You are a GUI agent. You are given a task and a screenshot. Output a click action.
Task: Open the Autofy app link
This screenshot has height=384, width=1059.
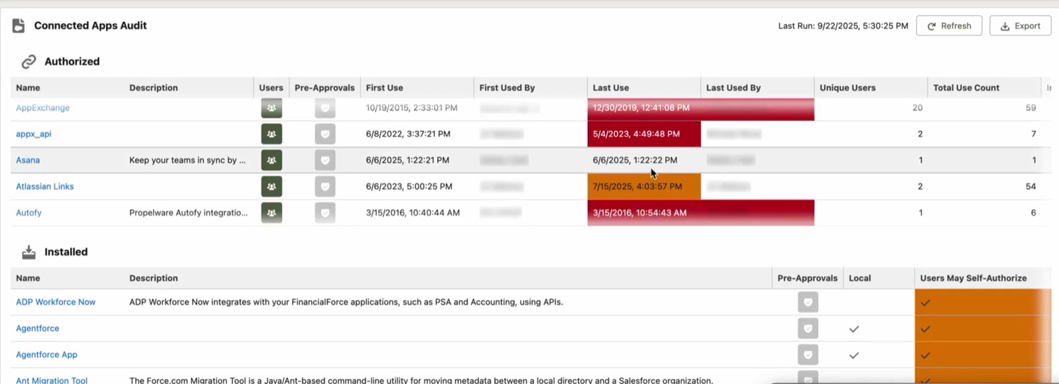tap(28, 213)
